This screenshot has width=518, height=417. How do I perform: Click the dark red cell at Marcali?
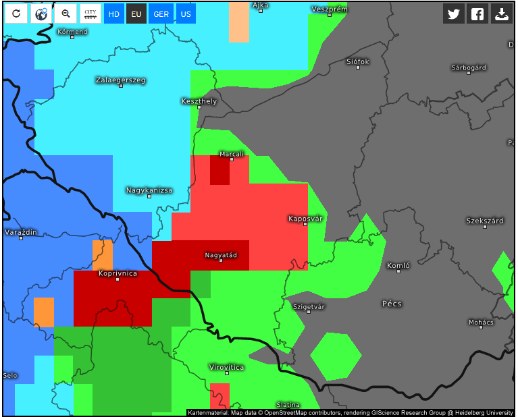click(x=219, y=170)
